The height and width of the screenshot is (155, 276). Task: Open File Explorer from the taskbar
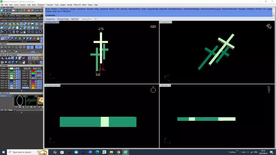pyautogui.click(x=111, y=152)
